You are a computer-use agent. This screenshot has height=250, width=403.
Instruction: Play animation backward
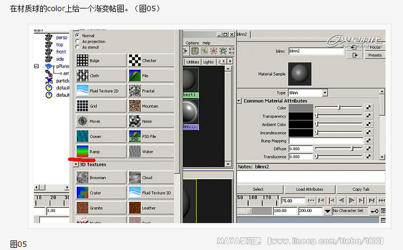coord(341,200)
